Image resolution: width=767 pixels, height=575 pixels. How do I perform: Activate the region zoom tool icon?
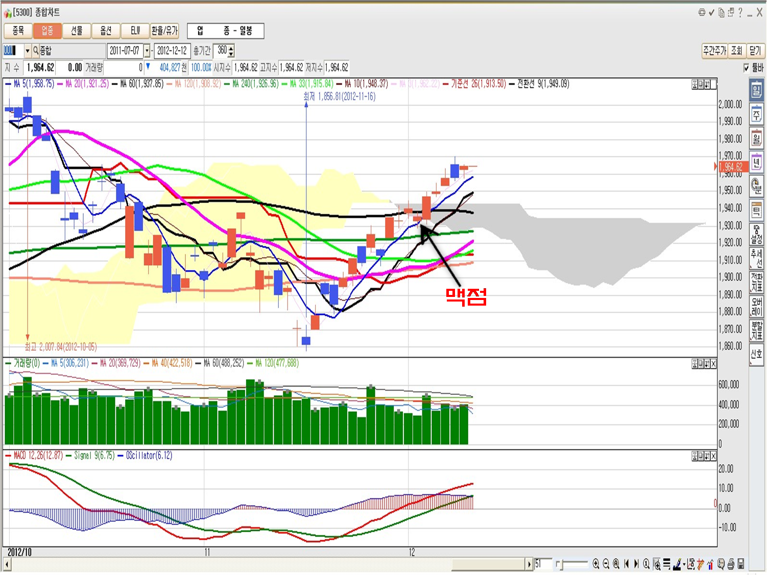[657, 564]
